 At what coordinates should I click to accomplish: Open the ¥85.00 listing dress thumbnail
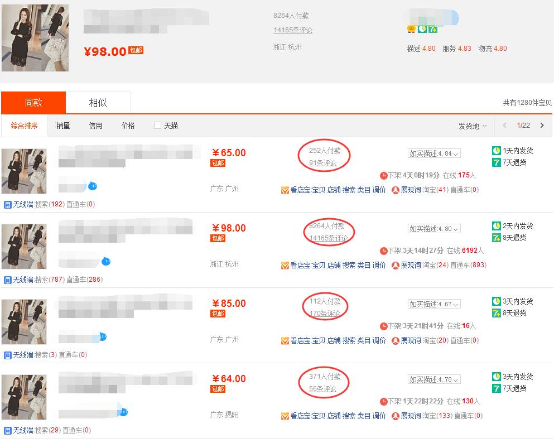click(x=24, y=322)
